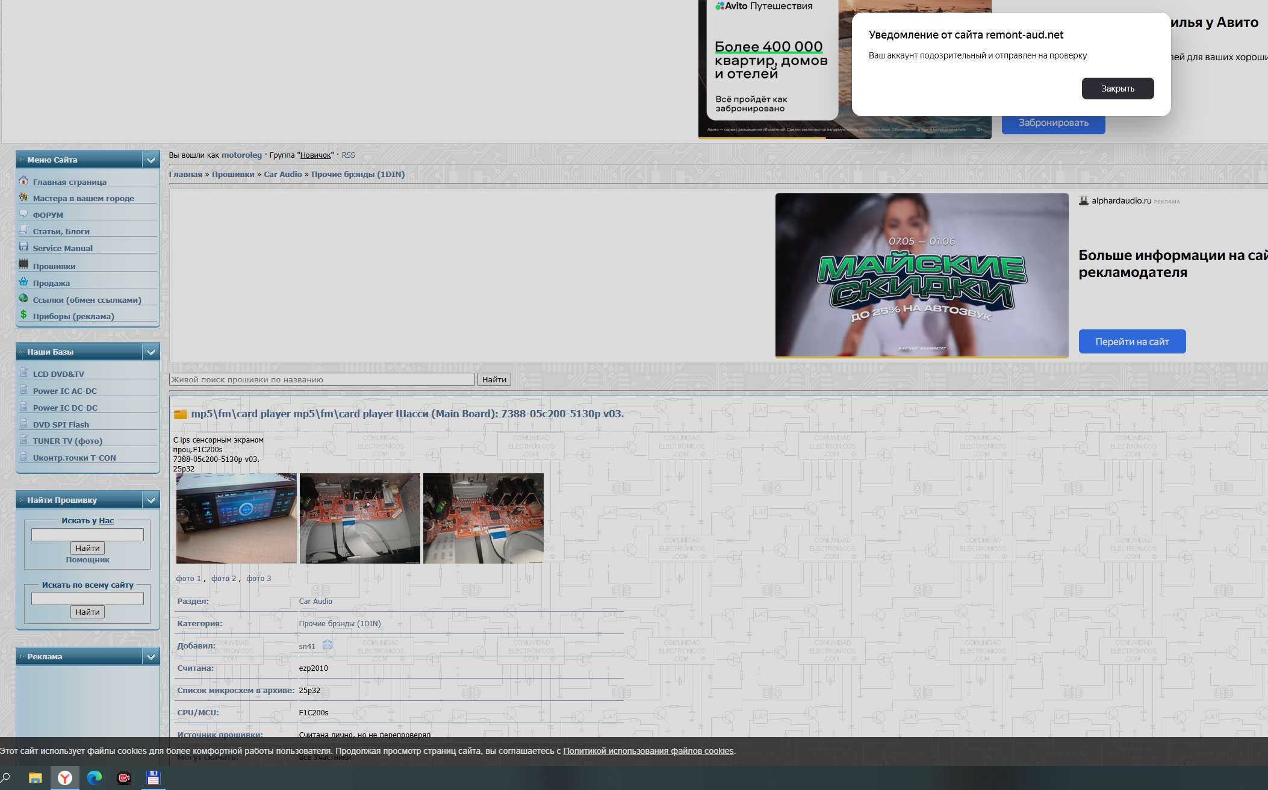Click the dollar icon beside Приборы (реклама)
Screen dimensions: 1268x790
pyautogui.click(x=23, y=314)
